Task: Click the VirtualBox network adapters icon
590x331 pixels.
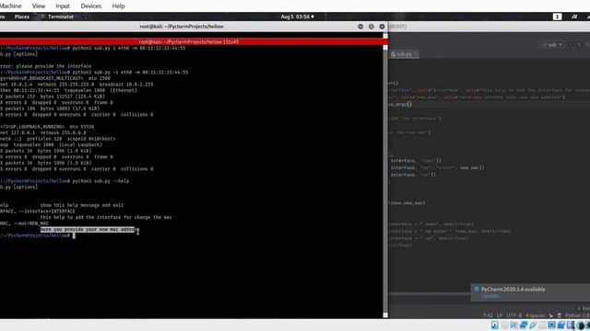Action: point(524,325)
